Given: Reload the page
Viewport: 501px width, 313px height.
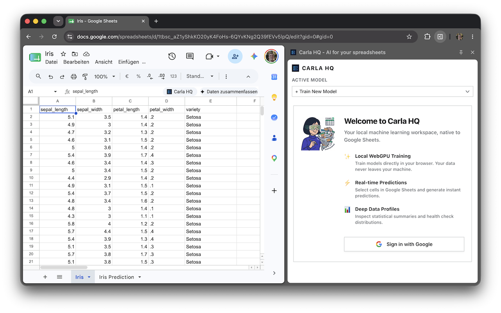Looking at the screenshot, I should click(54, 37).
